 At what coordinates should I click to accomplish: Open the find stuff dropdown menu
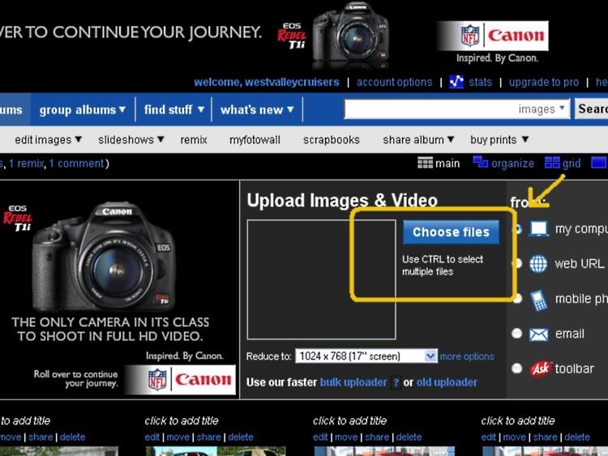174,109
